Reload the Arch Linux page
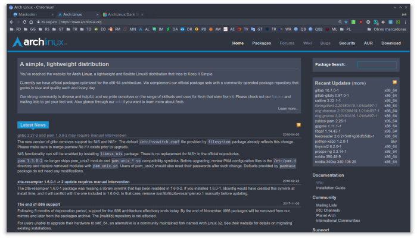The height and width of the screenshot is (239, 417). pyautogui.click(x=24, y=22)
